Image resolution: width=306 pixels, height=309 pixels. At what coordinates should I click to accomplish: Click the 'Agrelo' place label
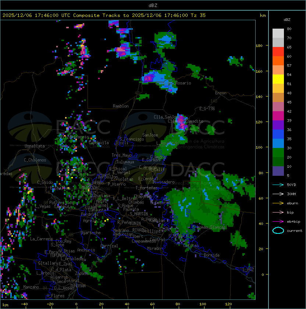90,221
